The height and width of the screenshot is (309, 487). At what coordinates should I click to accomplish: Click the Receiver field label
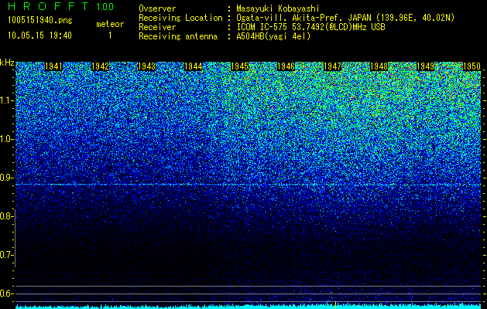(157, 27)
